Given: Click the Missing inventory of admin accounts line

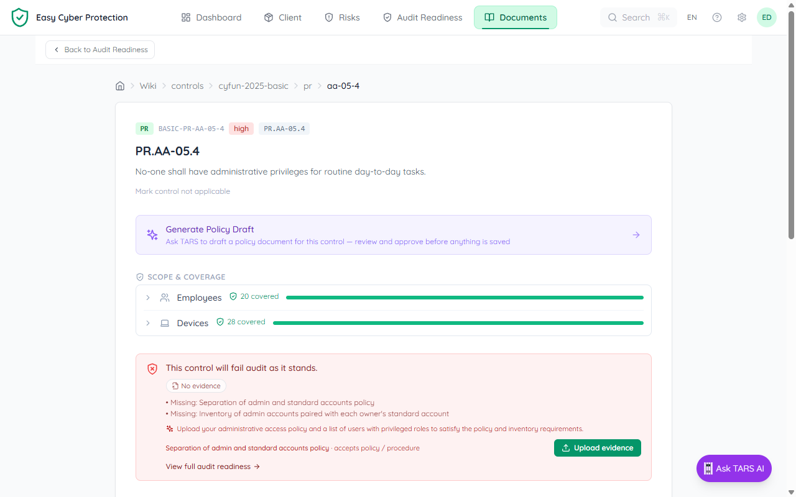Looking at the screenshot, I should pyautogui.click(x=307, y=414).
